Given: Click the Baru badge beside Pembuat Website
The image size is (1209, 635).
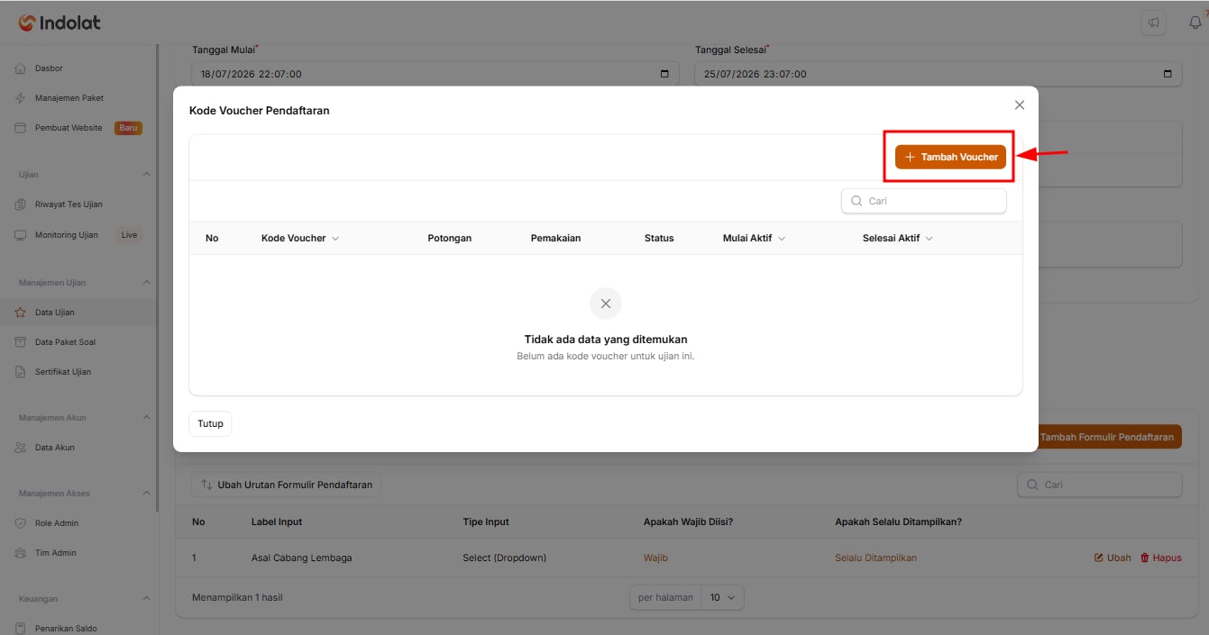Looking at the screenshot, I should tap(128, 128).
